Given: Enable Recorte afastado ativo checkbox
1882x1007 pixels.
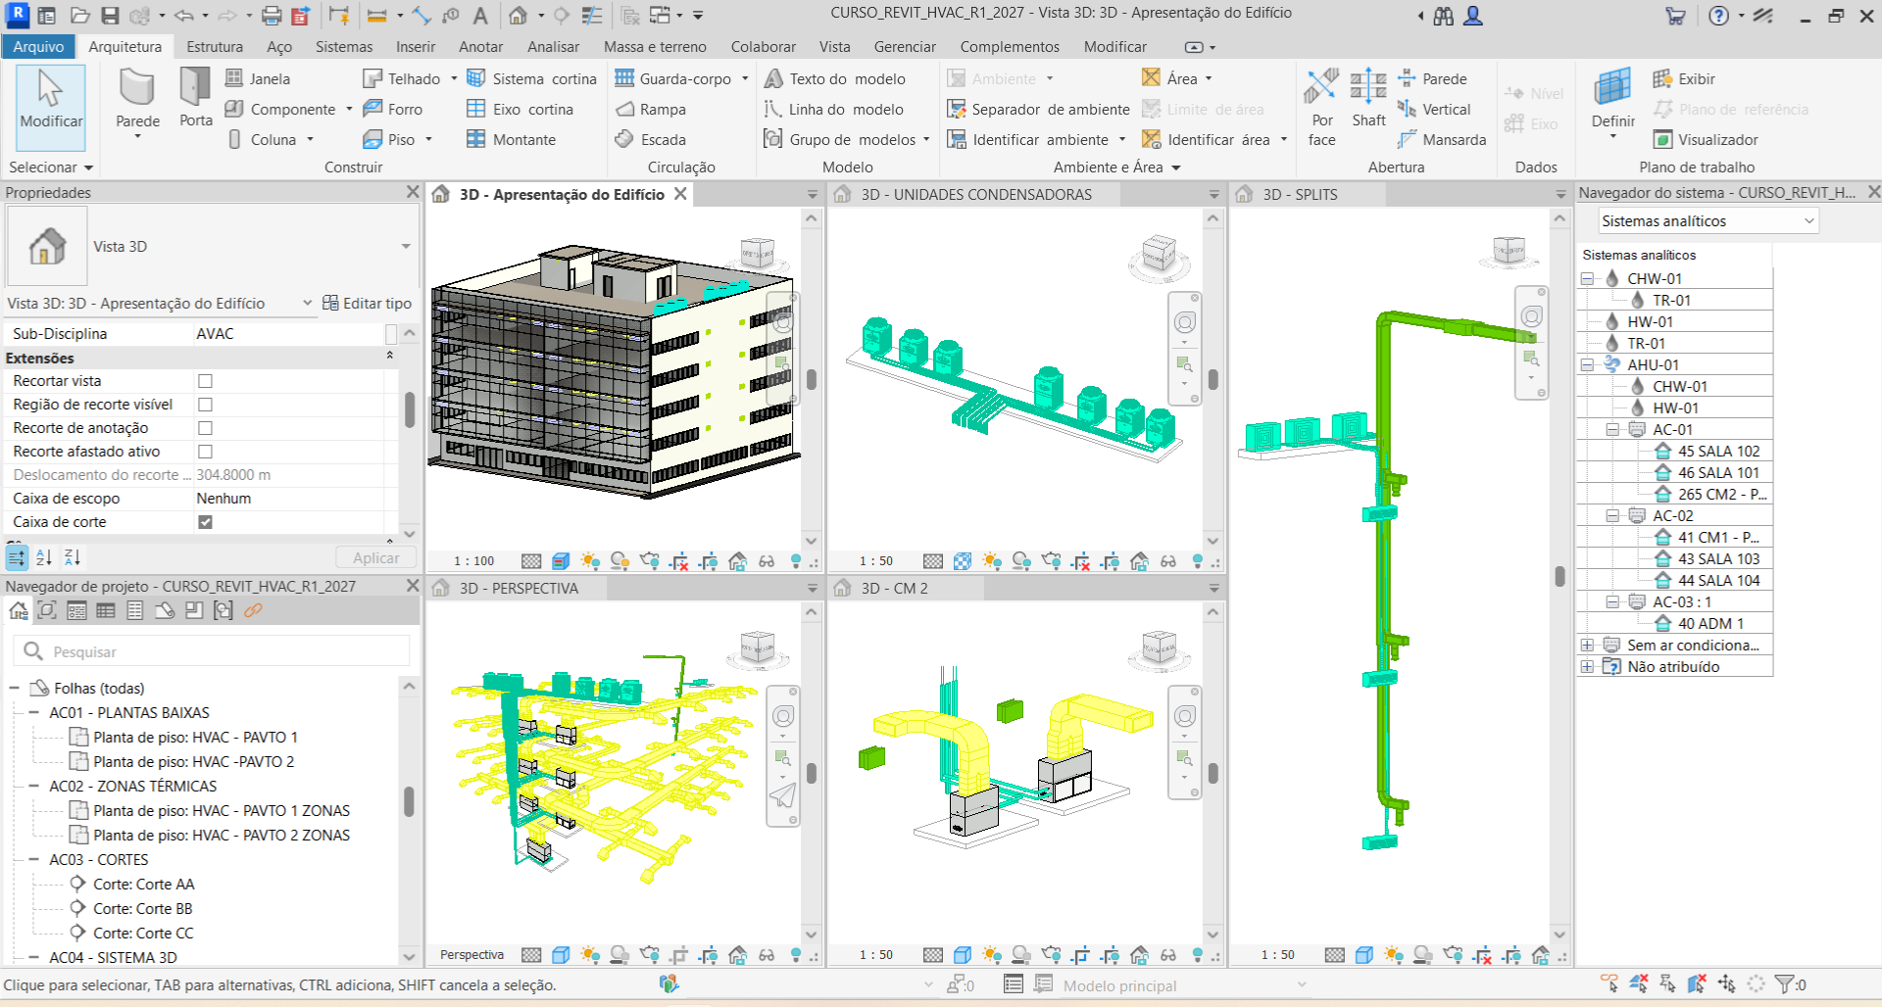Looking at the screenshot, I should (x=205, y=452).
